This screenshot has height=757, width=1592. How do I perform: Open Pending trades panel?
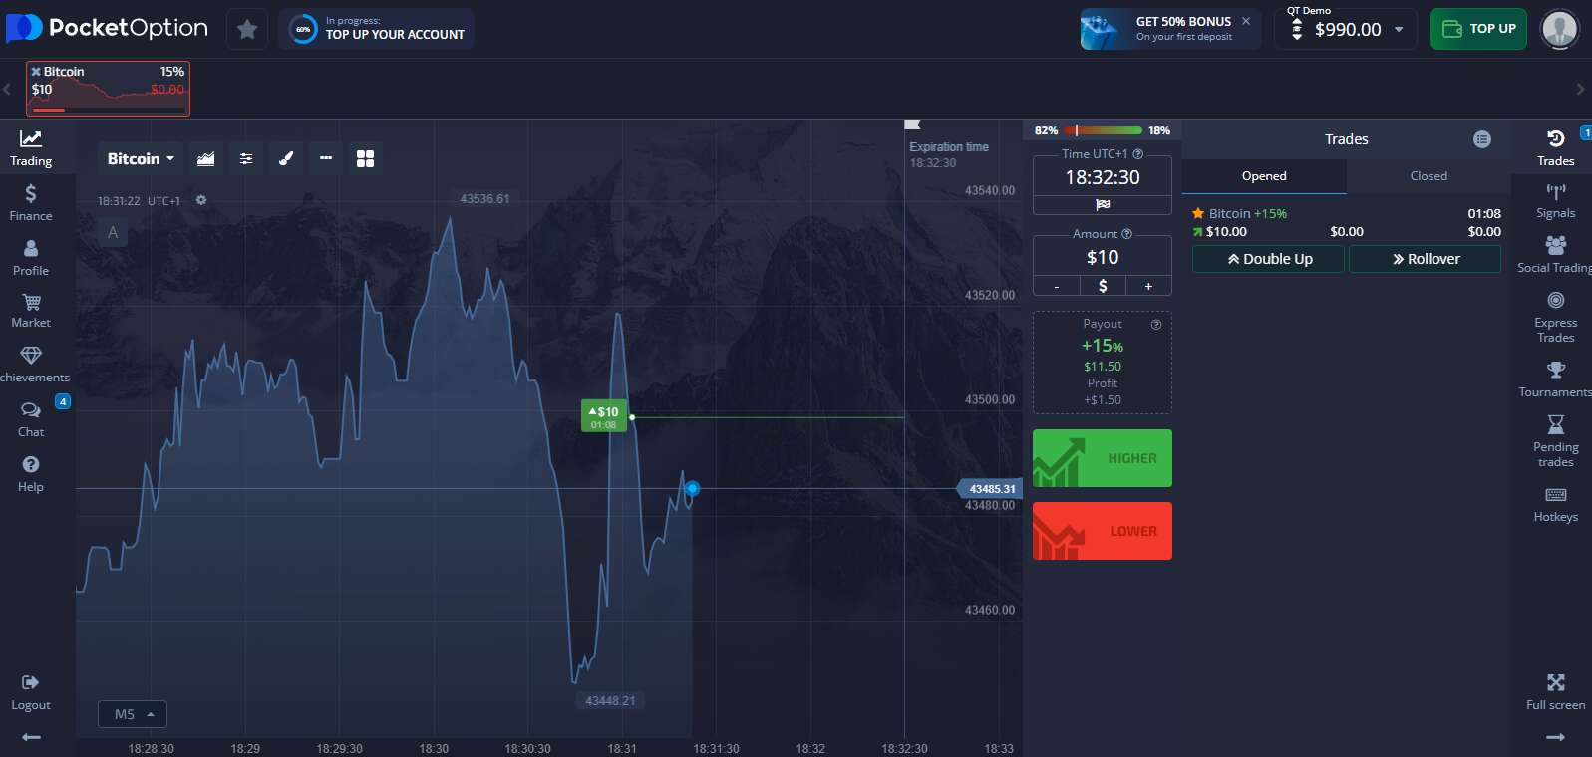(x=1555, y=441)
